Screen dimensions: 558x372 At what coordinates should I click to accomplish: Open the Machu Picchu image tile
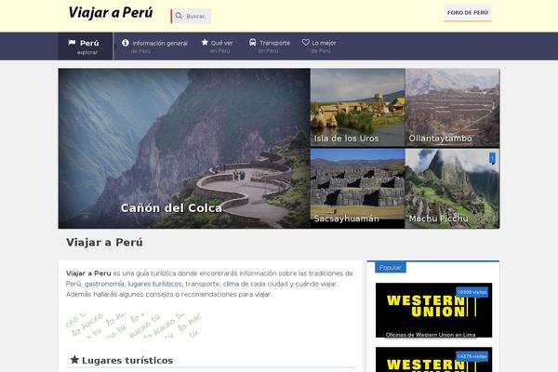(452, 188)
